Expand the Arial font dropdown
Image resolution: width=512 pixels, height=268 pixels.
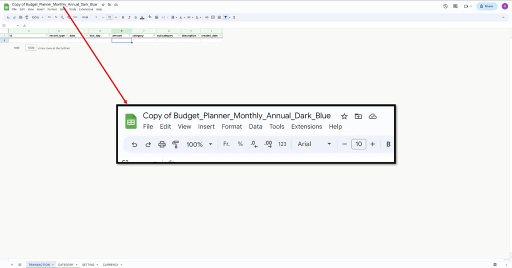[89, 17]
